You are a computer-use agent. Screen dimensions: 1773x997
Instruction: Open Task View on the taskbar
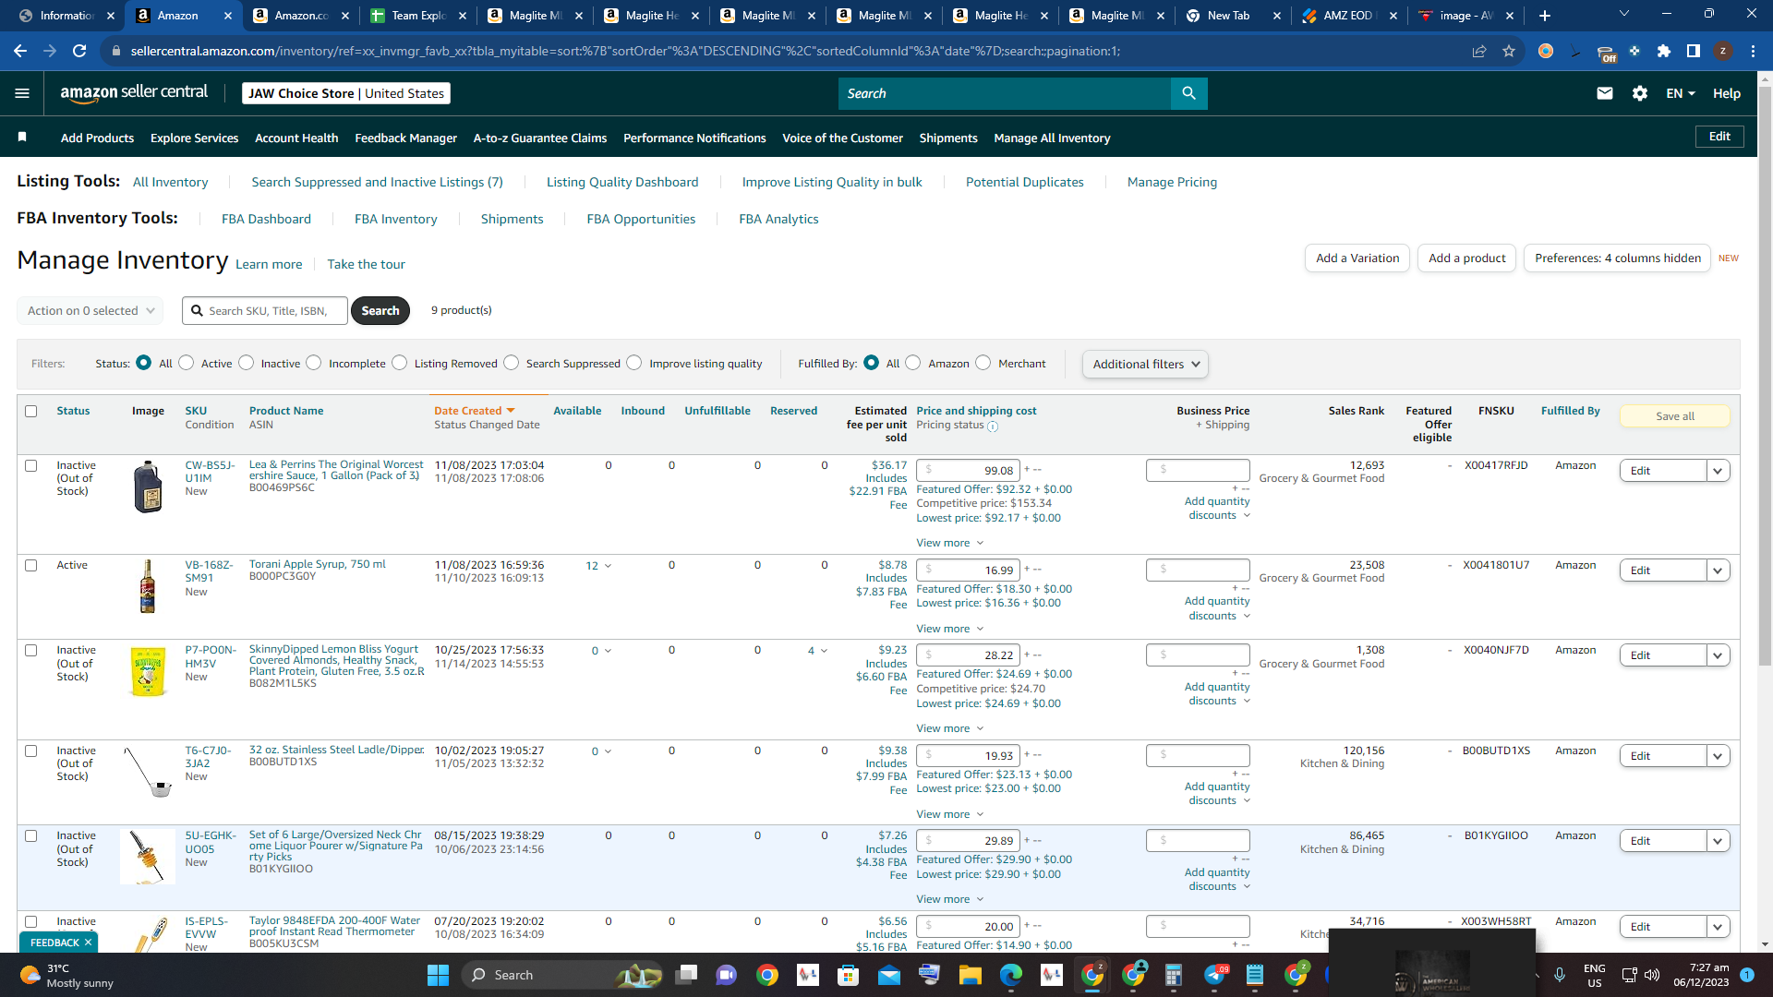[686, 975]
